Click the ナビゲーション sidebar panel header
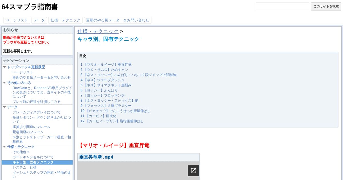The width and height of the screenshot is (343, 180). 37,61
